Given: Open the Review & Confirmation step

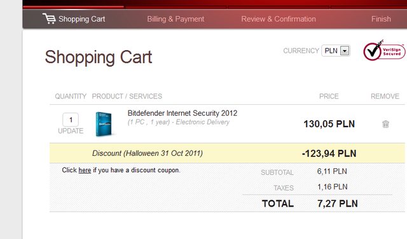Looking at the screenshot, I should (x=279, y=19).
